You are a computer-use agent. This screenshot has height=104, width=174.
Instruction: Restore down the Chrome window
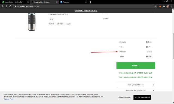pos(167,1)
